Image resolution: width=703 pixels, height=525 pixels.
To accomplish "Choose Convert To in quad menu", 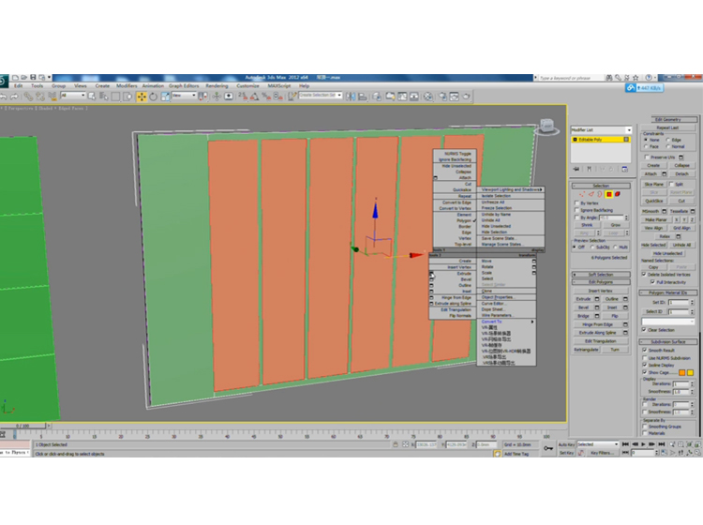I will pos(491,322).
